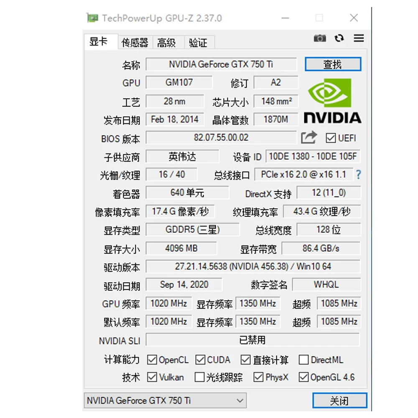Toggle the 直接计算 checkbox
418x418 pixels.
click(245, 360)
